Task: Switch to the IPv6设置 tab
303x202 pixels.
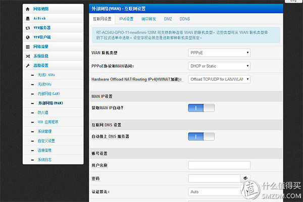Action: click(x=126, y=19)
